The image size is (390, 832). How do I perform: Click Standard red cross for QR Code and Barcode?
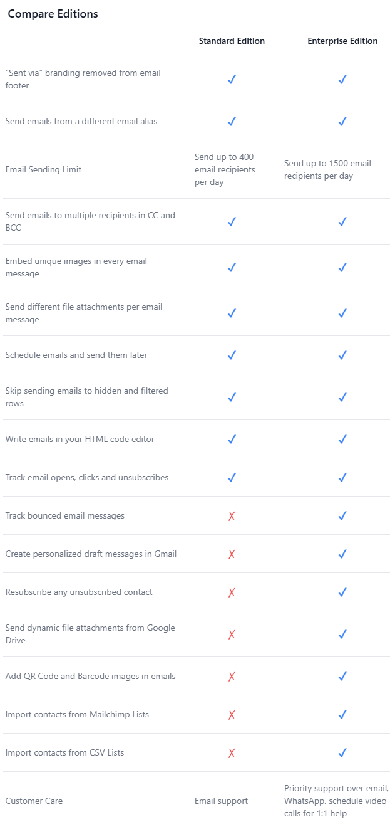232,677
